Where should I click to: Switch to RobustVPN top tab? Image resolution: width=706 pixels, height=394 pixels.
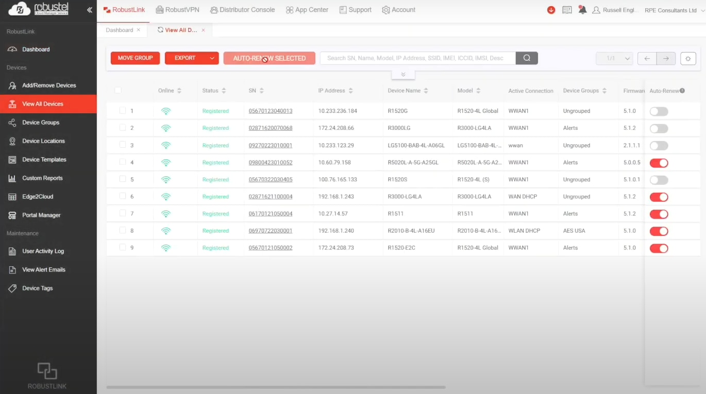pyautogui.click(x=177, y=10)
